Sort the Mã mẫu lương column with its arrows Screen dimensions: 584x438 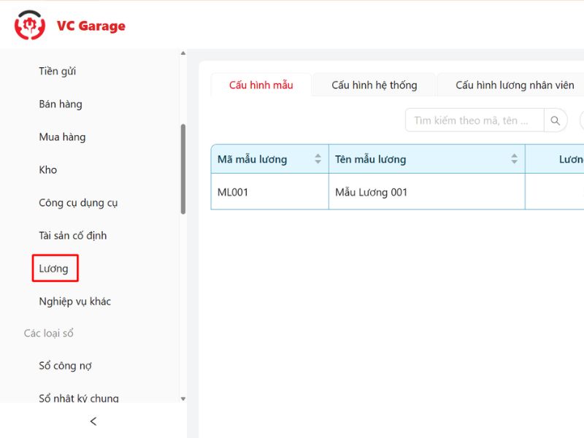click(x=319, y=158)
